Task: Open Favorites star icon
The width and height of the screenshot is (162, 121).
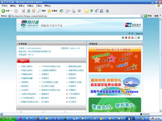Action: pyautogui.click(x=49, y=11)
